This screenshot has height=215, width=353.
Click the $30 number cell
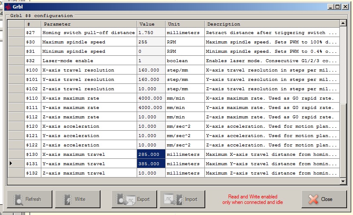click(x=33, y=42)
